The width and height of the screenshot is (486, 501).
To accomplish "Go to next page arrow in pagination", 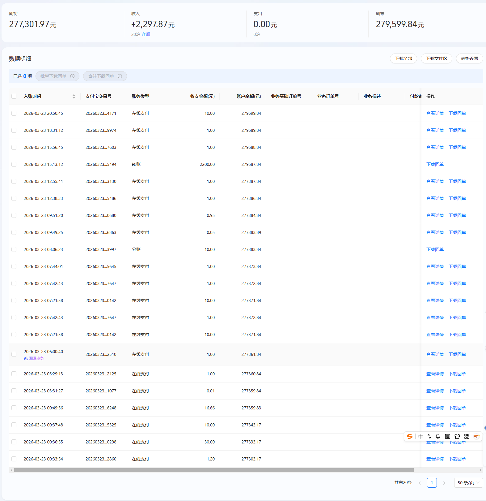I will click(x=444, y=483).
